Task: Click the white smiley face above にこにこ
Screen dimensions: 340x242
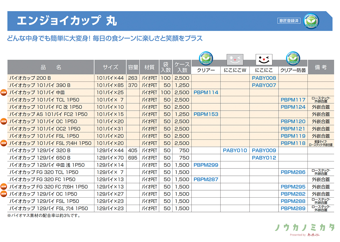Action: pyautogui.click(x=264, y=59)
